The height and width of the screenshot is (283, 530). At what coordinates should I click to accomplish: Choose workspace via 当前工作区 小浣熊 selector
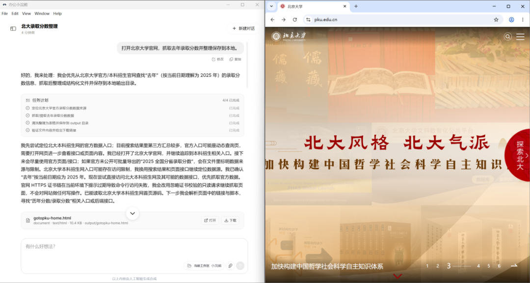204,266
